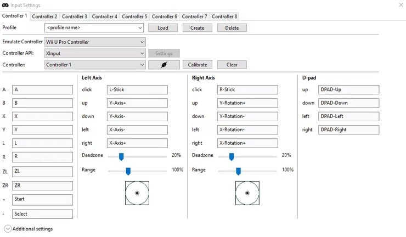Click the DPAD-Right mapping field
The image size is (406, 237).
[x=349, y=130]
